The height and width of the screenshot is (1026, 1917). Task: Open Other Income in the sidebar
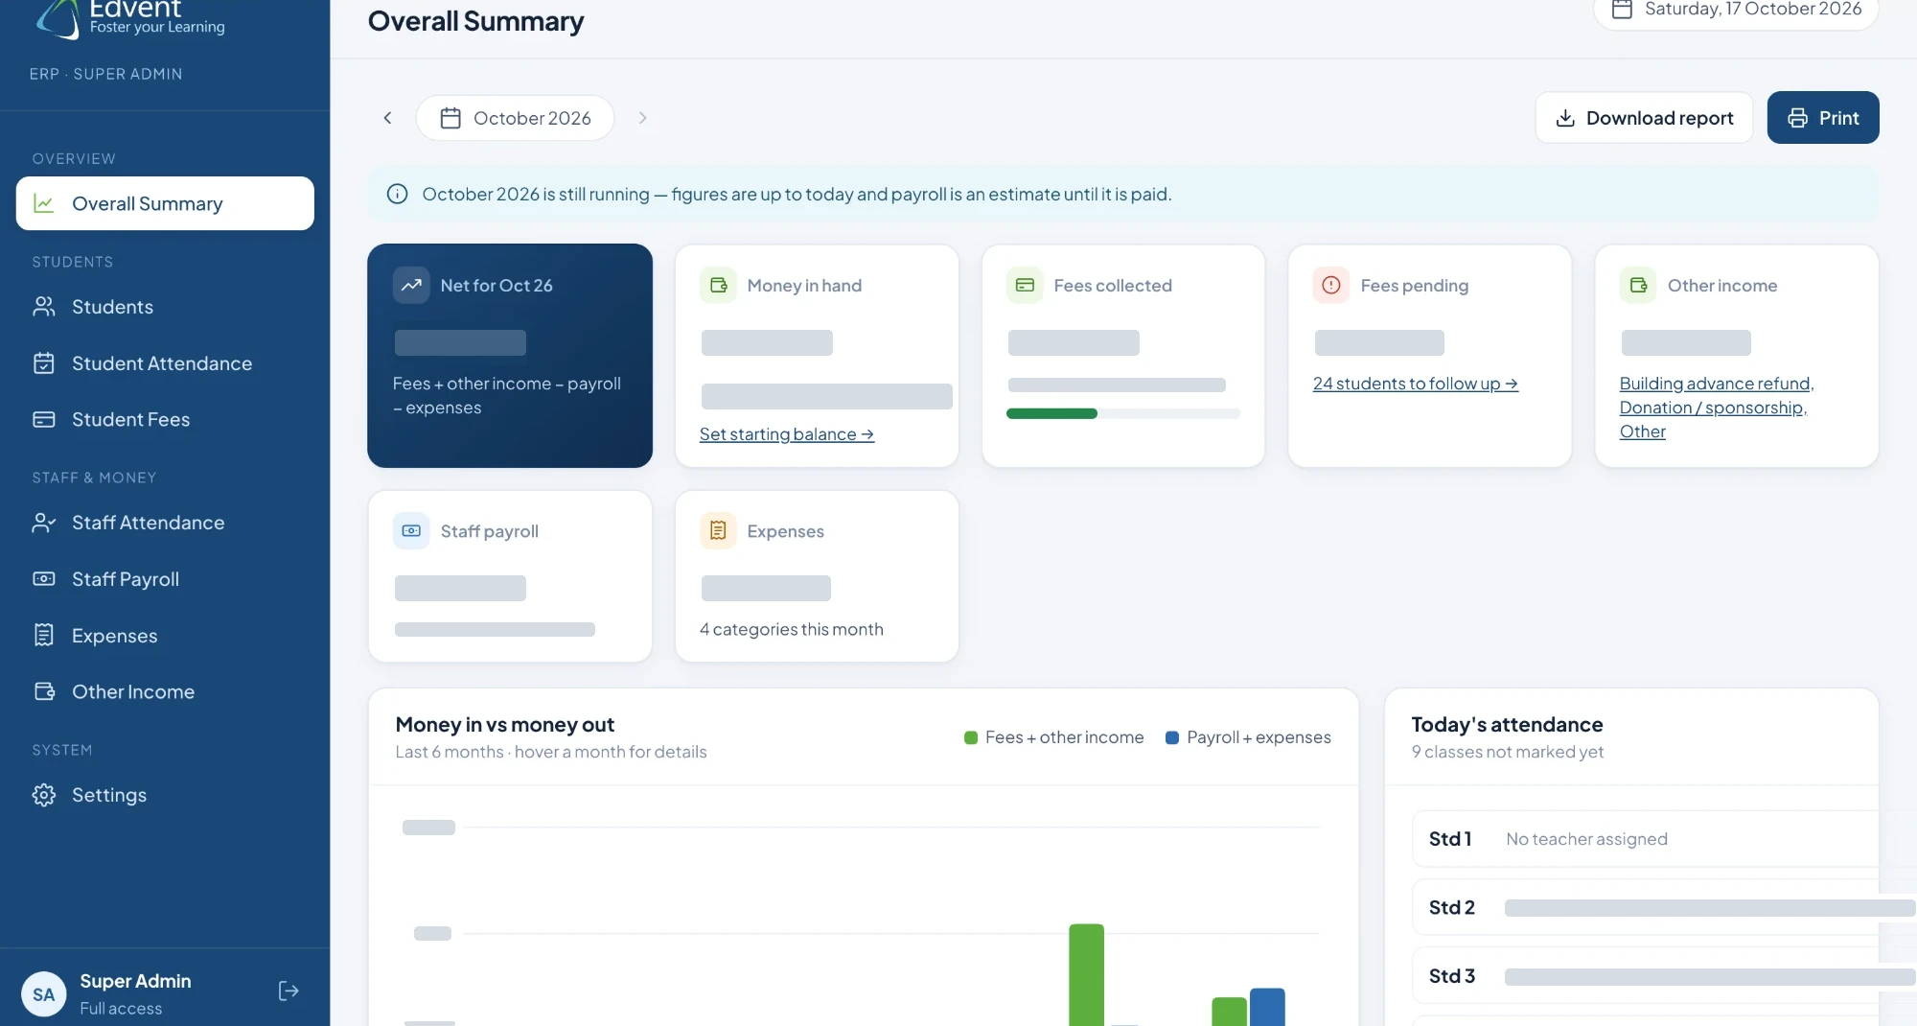[165, 691]
